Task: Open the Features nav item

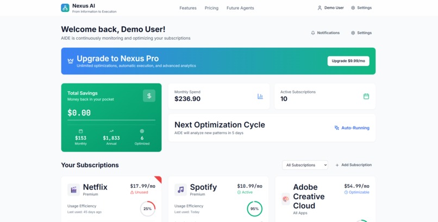Action: tap(187, 8)
